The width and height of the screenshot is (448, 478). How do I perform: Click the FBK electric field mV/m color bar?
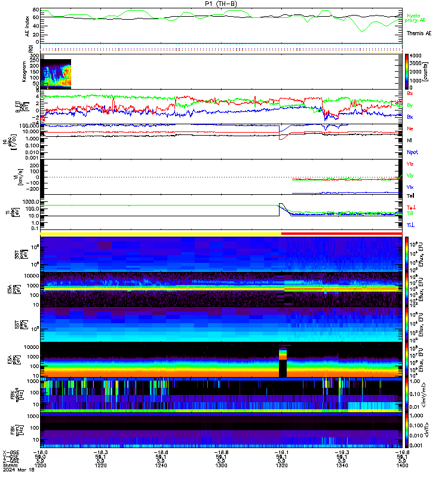(407, 395)
